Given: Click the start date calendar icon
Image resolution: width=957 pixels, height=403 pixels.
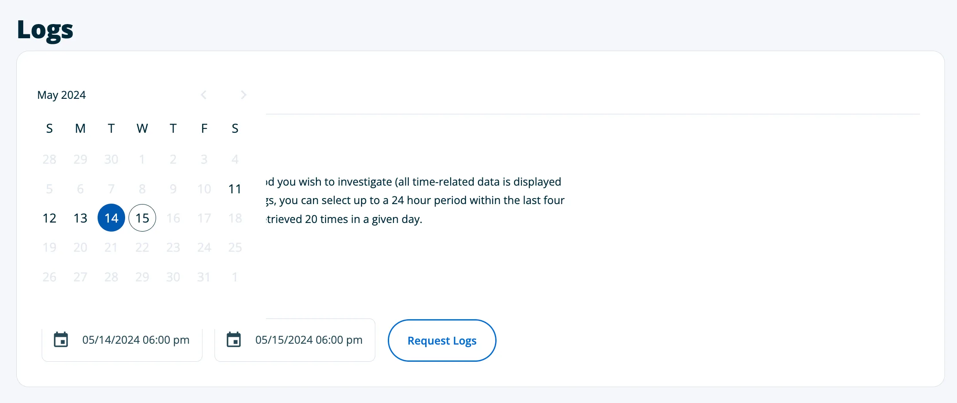Looking at the screenshot, I should pyautogui.click(x=61, y=340).
